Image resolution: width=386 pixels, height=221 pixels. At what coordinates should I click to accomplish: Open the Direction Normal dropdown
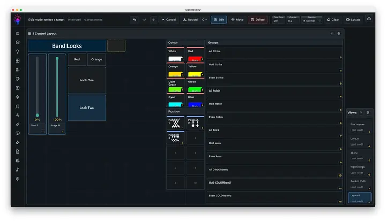click(311, 21)
